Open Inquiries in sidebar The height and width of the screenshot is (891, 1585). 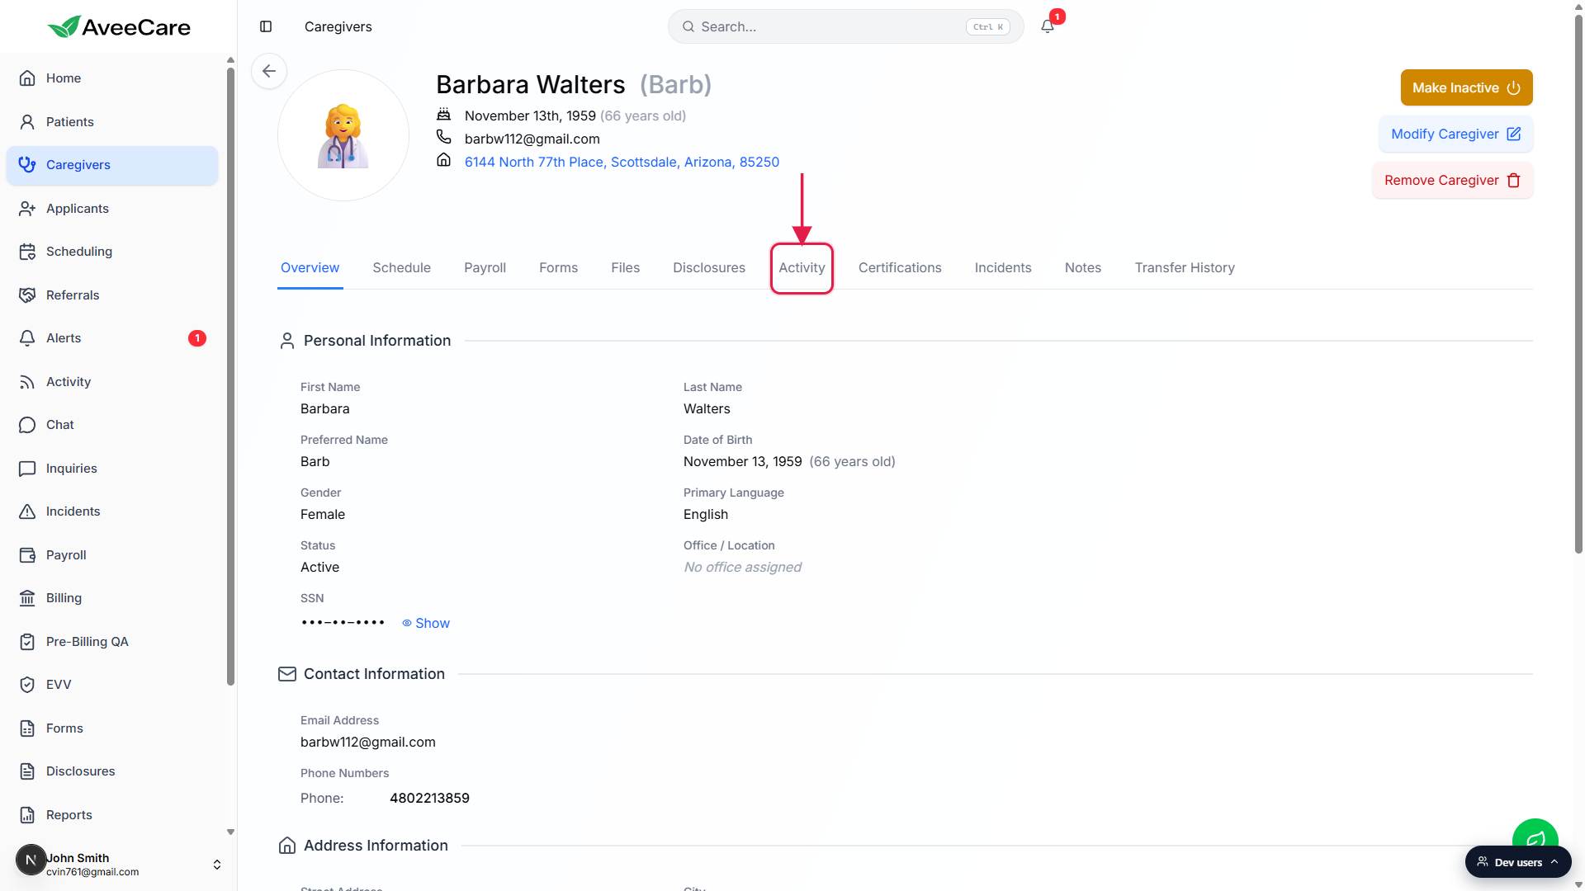point(112,469)
